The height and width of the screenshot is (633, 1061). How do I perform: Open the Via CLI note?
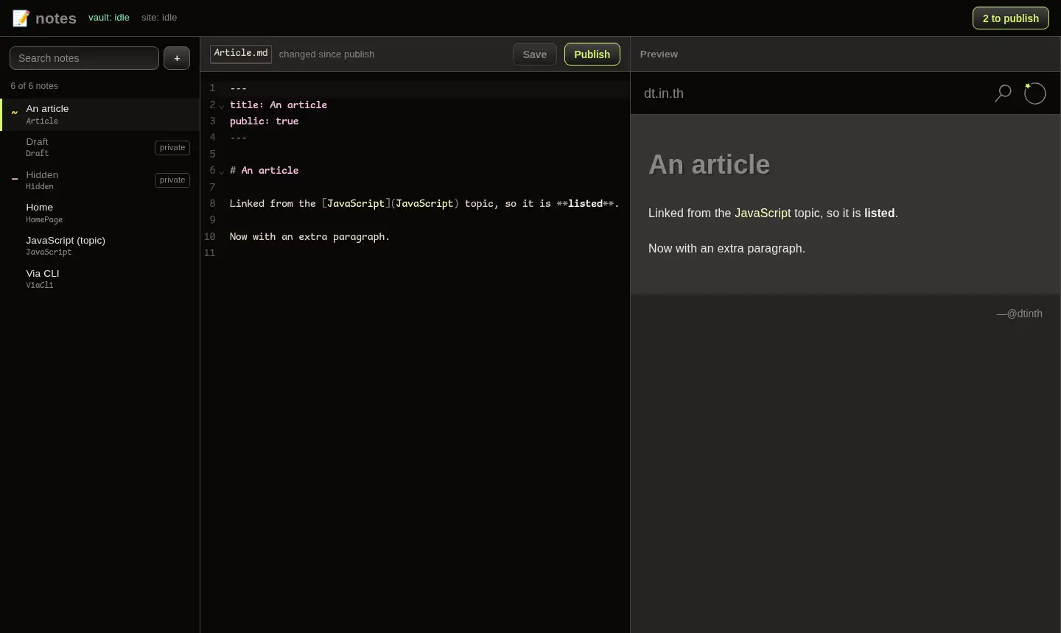pyautogui.click(x=100, y=279)
